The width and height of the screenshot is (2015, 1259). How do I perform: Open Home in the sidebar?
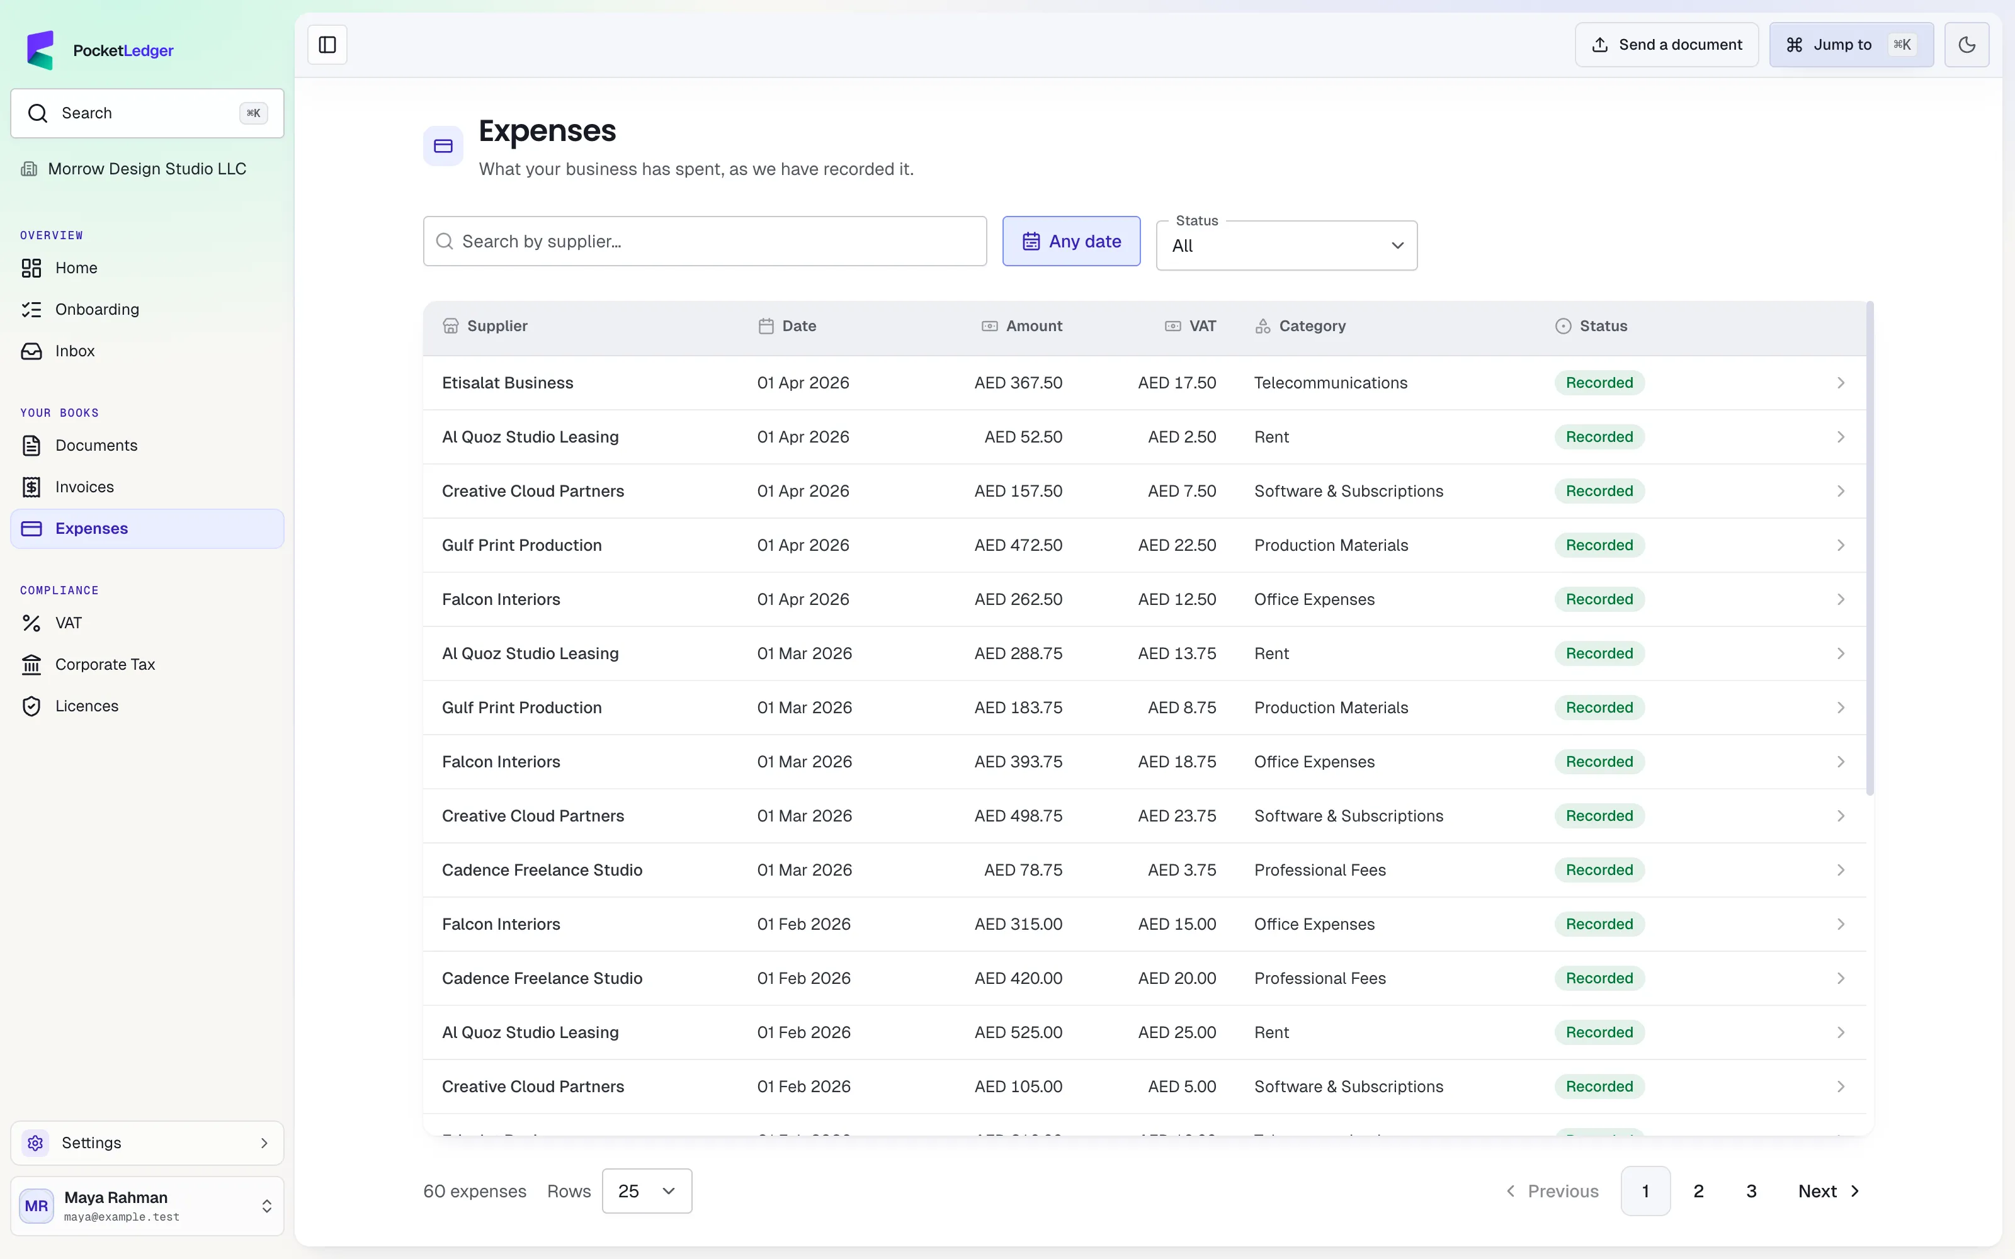(x=147, y=268)
